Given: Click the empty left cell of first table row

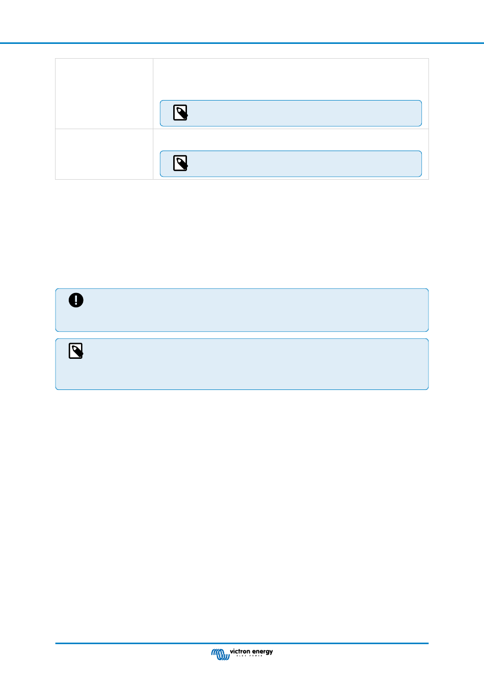Looking at the screenshot, I should [x=104, y=93].
